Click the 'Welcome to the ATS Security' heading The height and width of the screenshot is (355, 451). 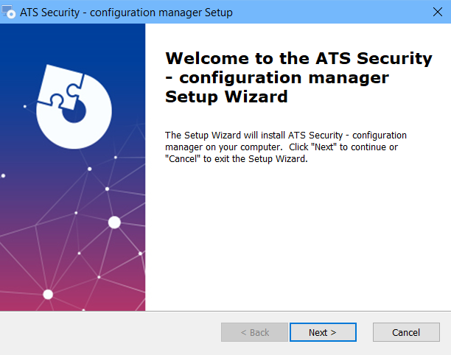point(298,58)
